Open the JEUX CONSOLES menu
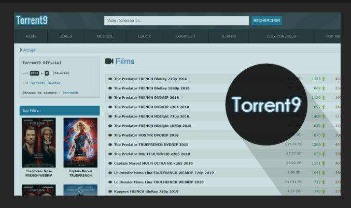The height and width of the screenshot is (208, 351). pos(281,36)
